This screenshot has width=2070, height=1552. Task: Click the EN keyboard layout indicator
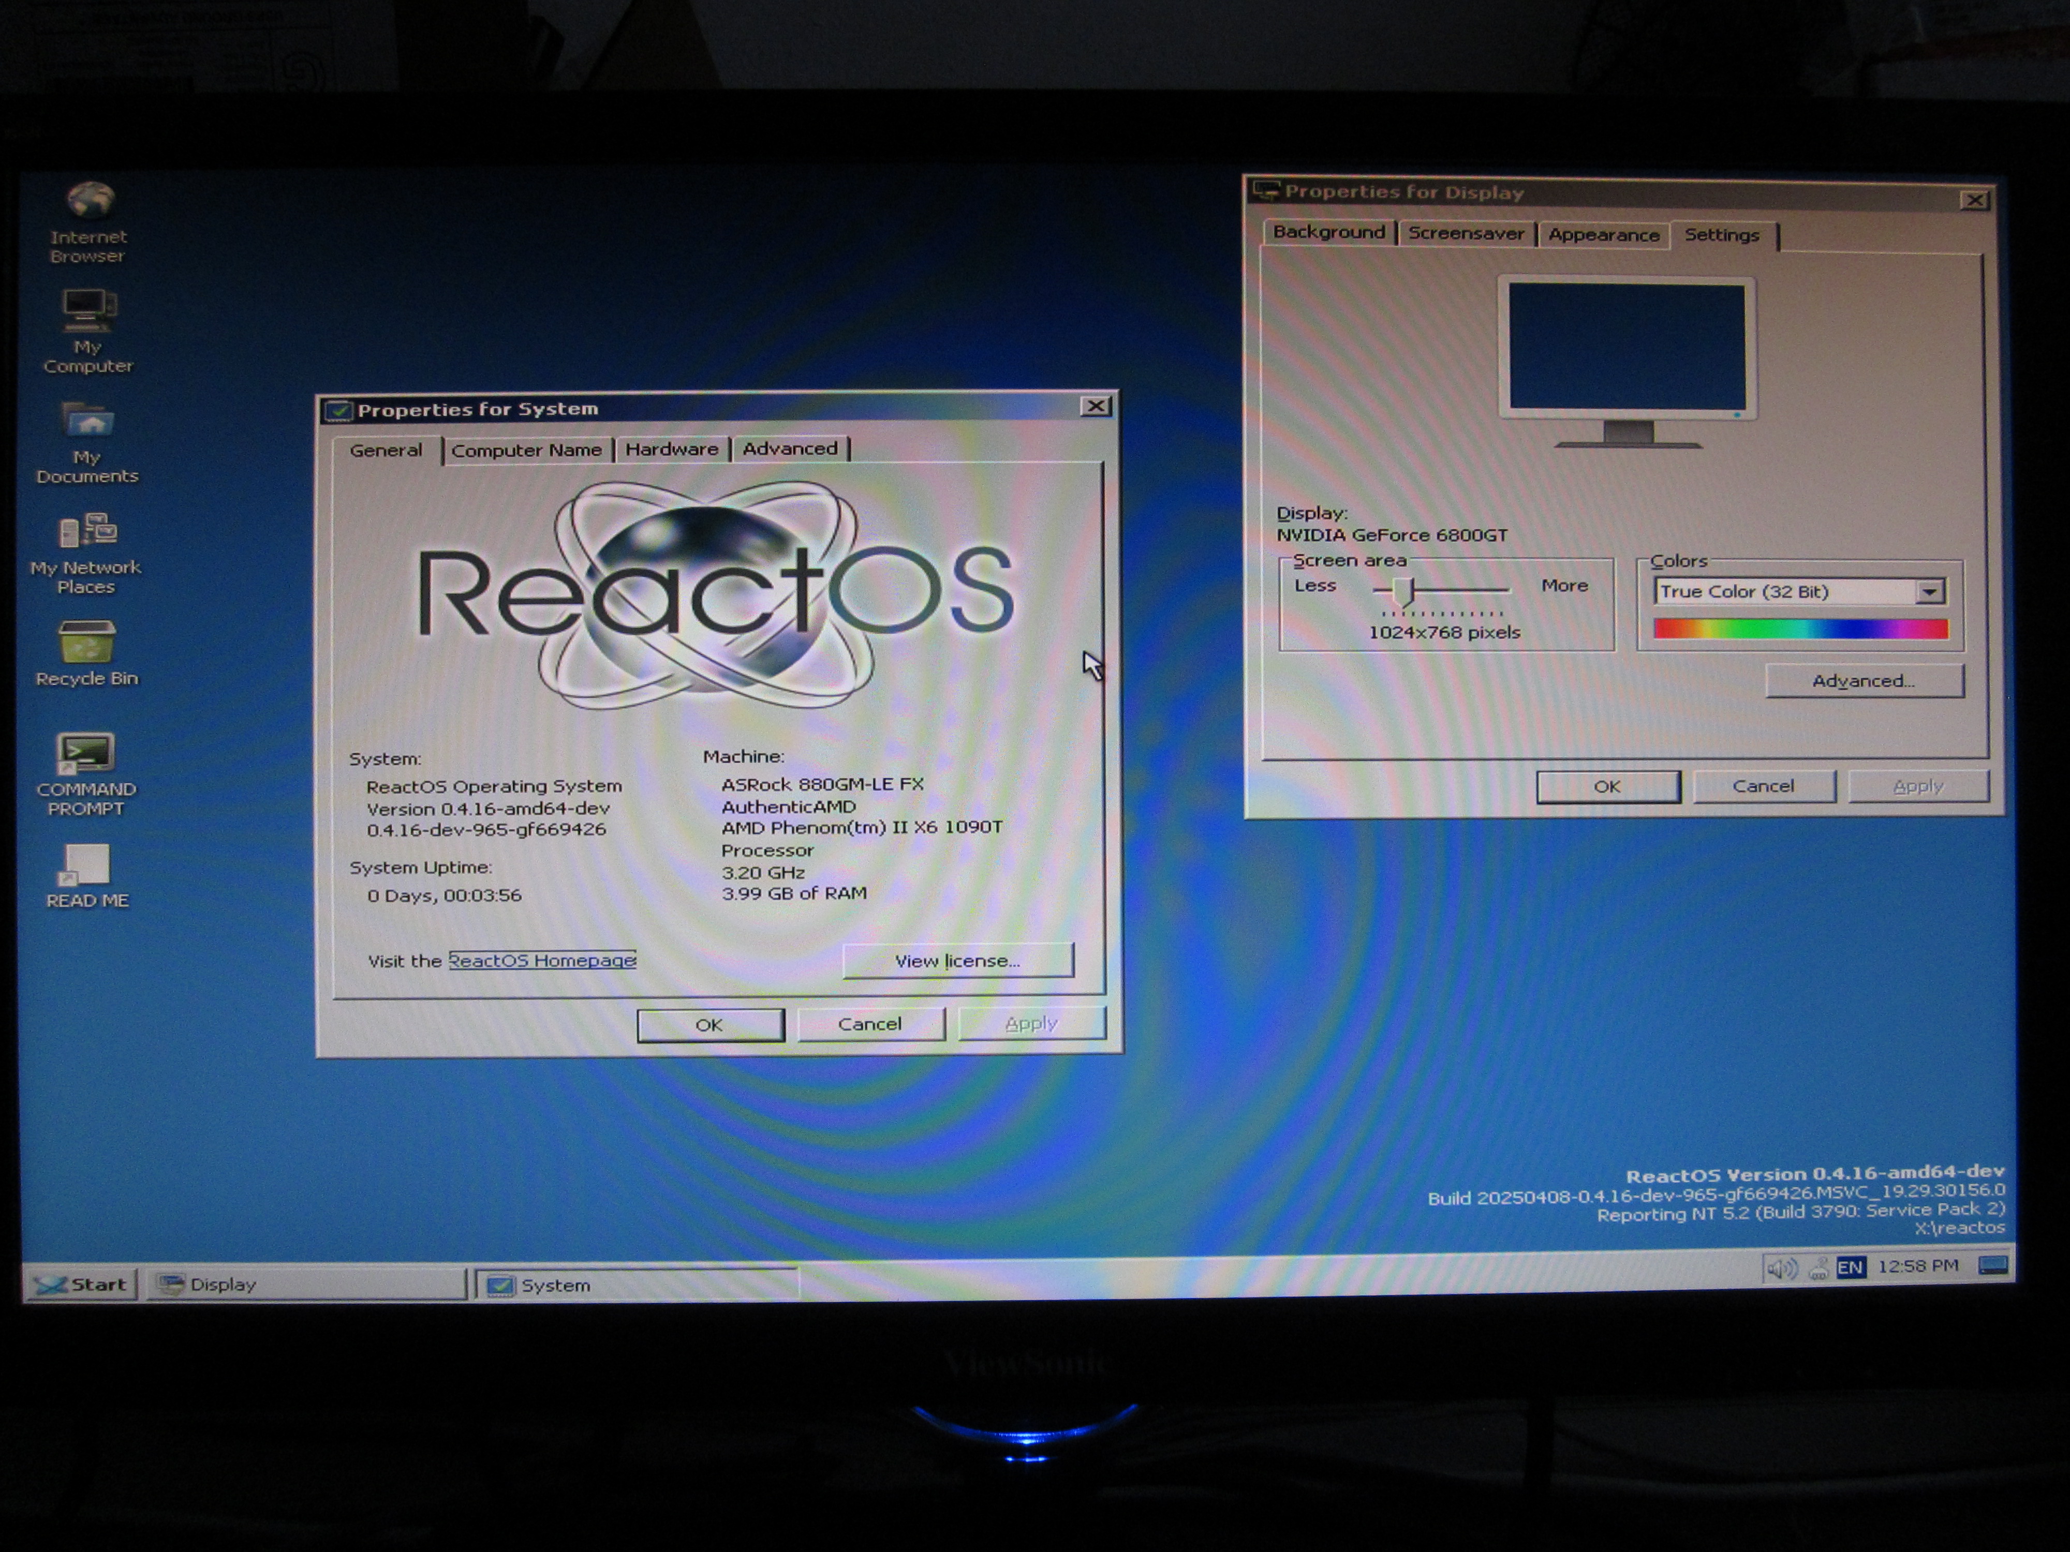(1849, 1267)
